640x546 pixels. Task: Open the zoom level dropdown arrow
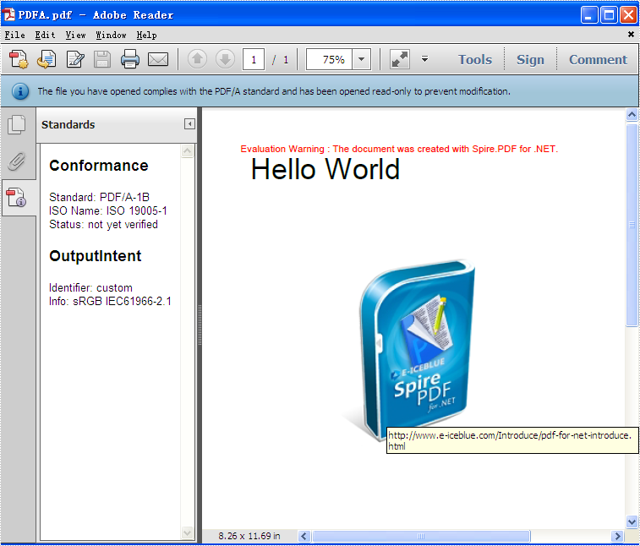(362, 59)
